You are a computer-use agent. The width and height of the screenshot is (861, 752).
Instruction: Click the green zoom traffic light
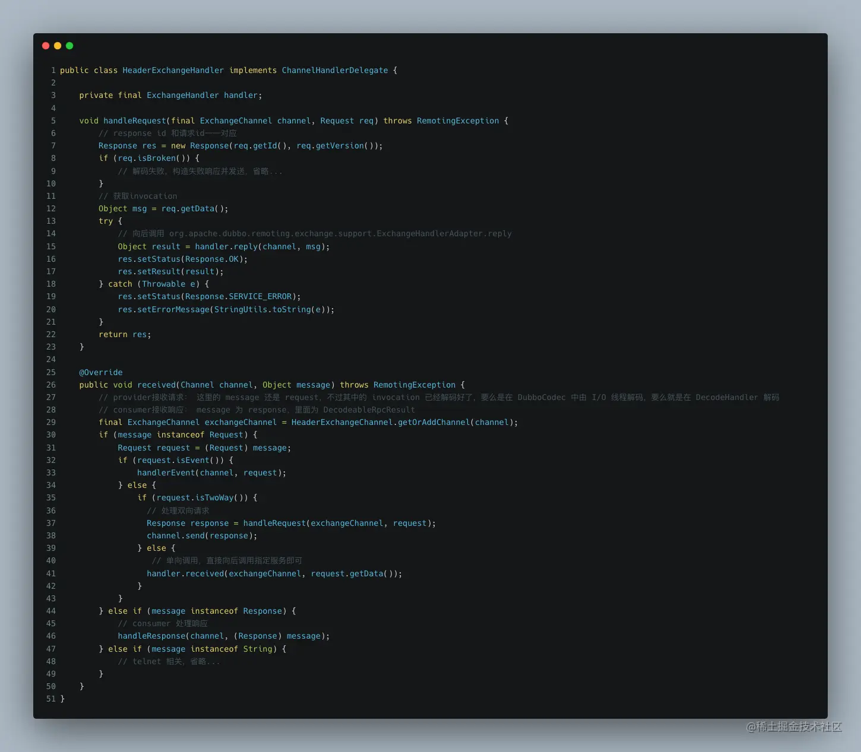tap(69, 46)
